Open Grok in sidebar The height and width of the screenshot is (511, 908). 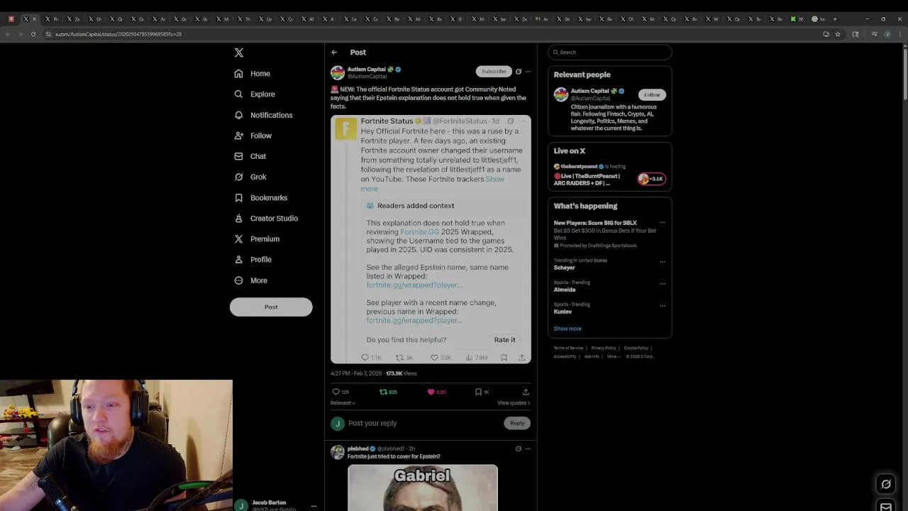tap(250, 177)
